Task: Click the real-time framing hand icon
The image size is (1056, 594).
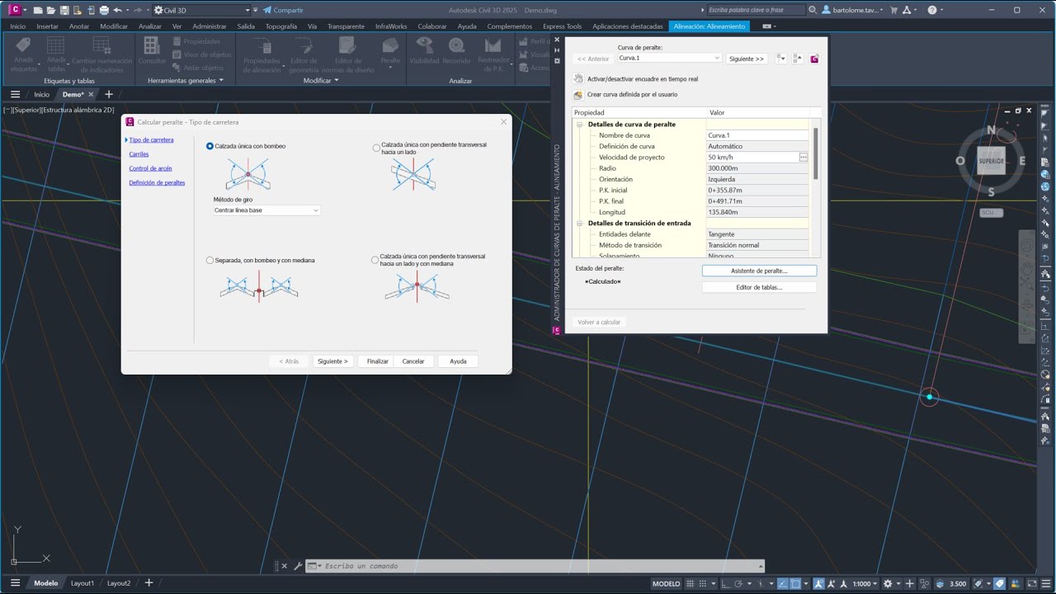Action: [x=578, y=78]
